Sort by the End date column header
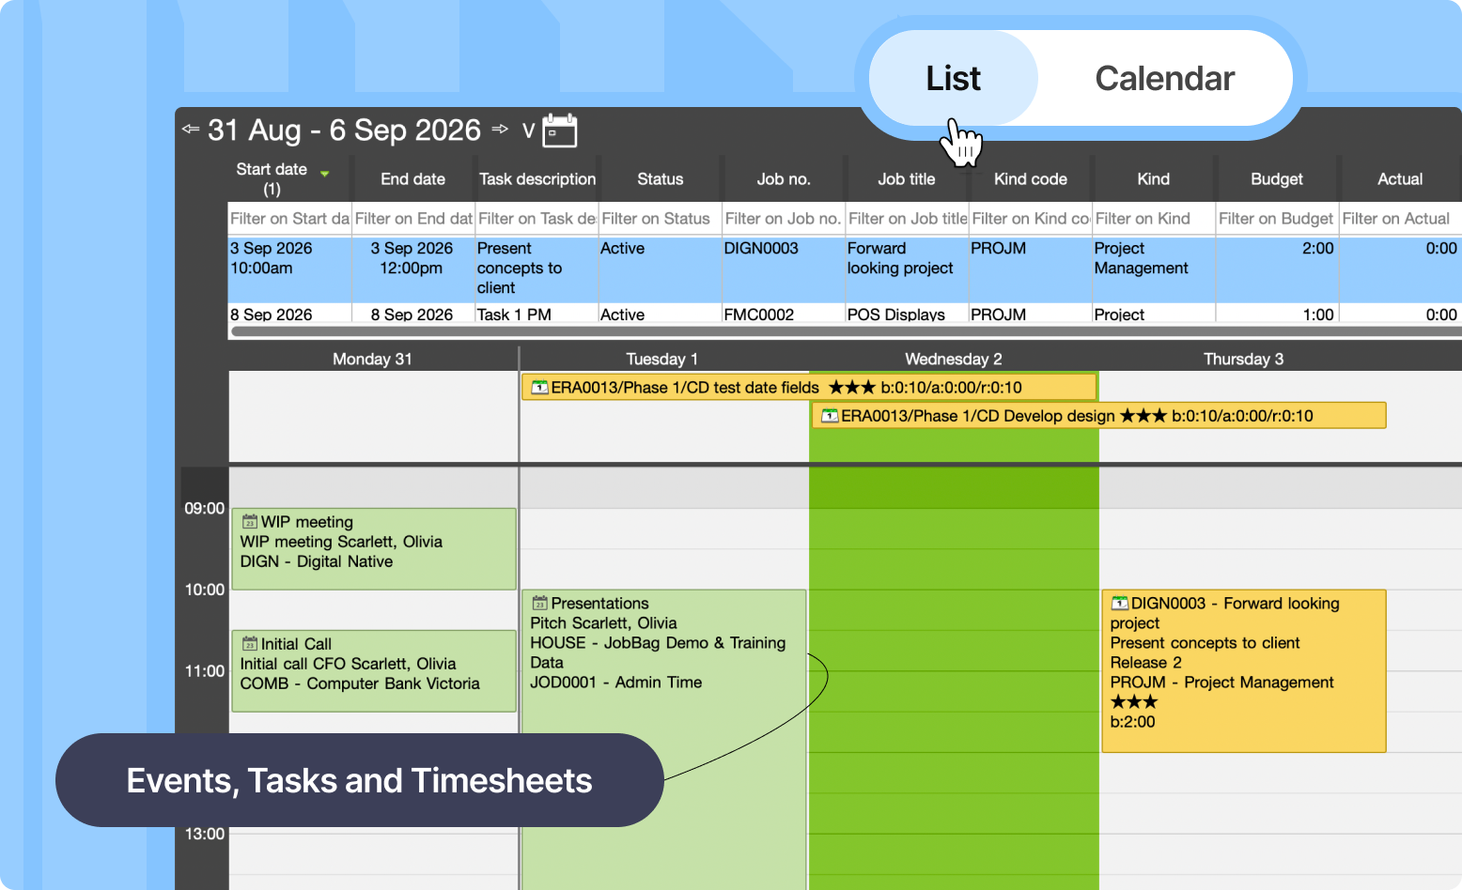 [x=413, y=179]
